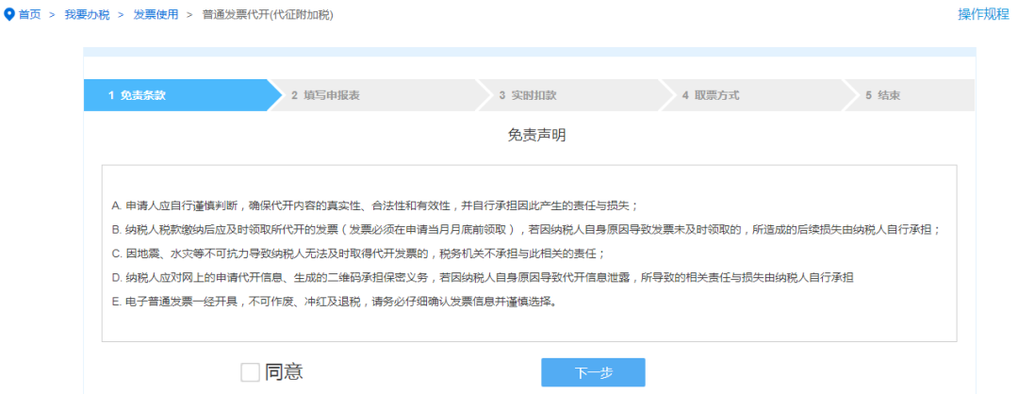Click the 下一步 button
The height and width of the screenshot is (394, 1018).
(594, 372)
